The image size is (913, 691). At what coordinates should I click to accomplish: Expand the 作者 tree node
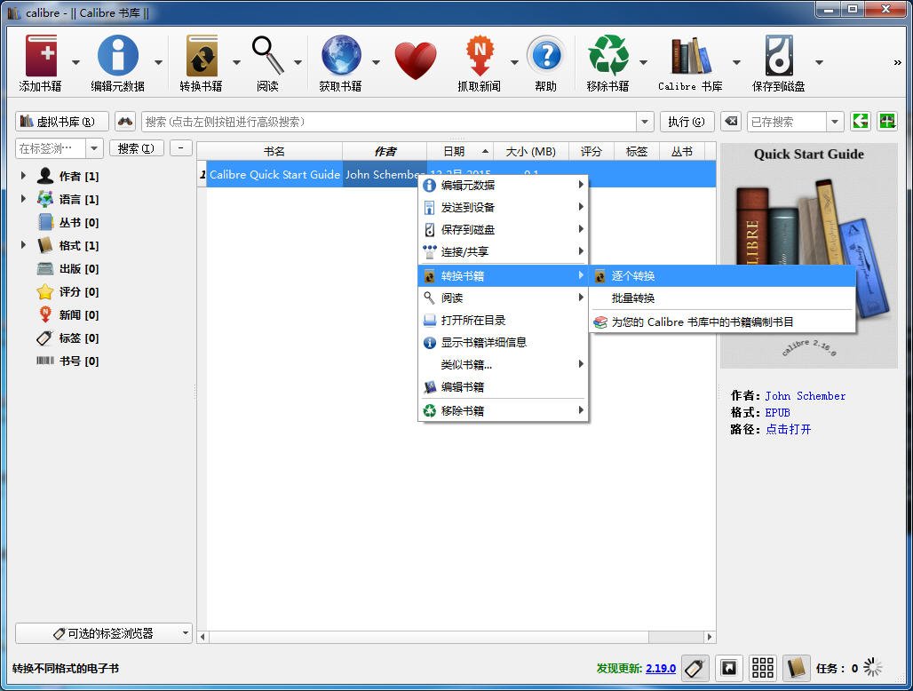point(23,176)
